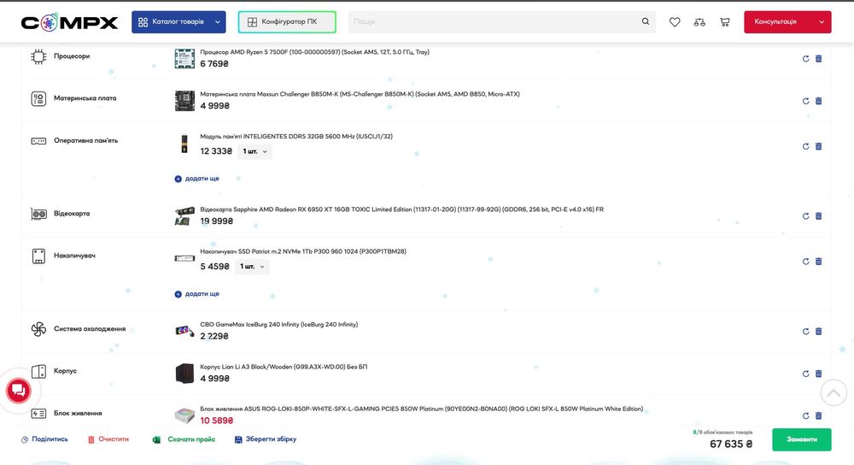
Task: Click the Накопичувач category label
Action: tap(74, 256)
